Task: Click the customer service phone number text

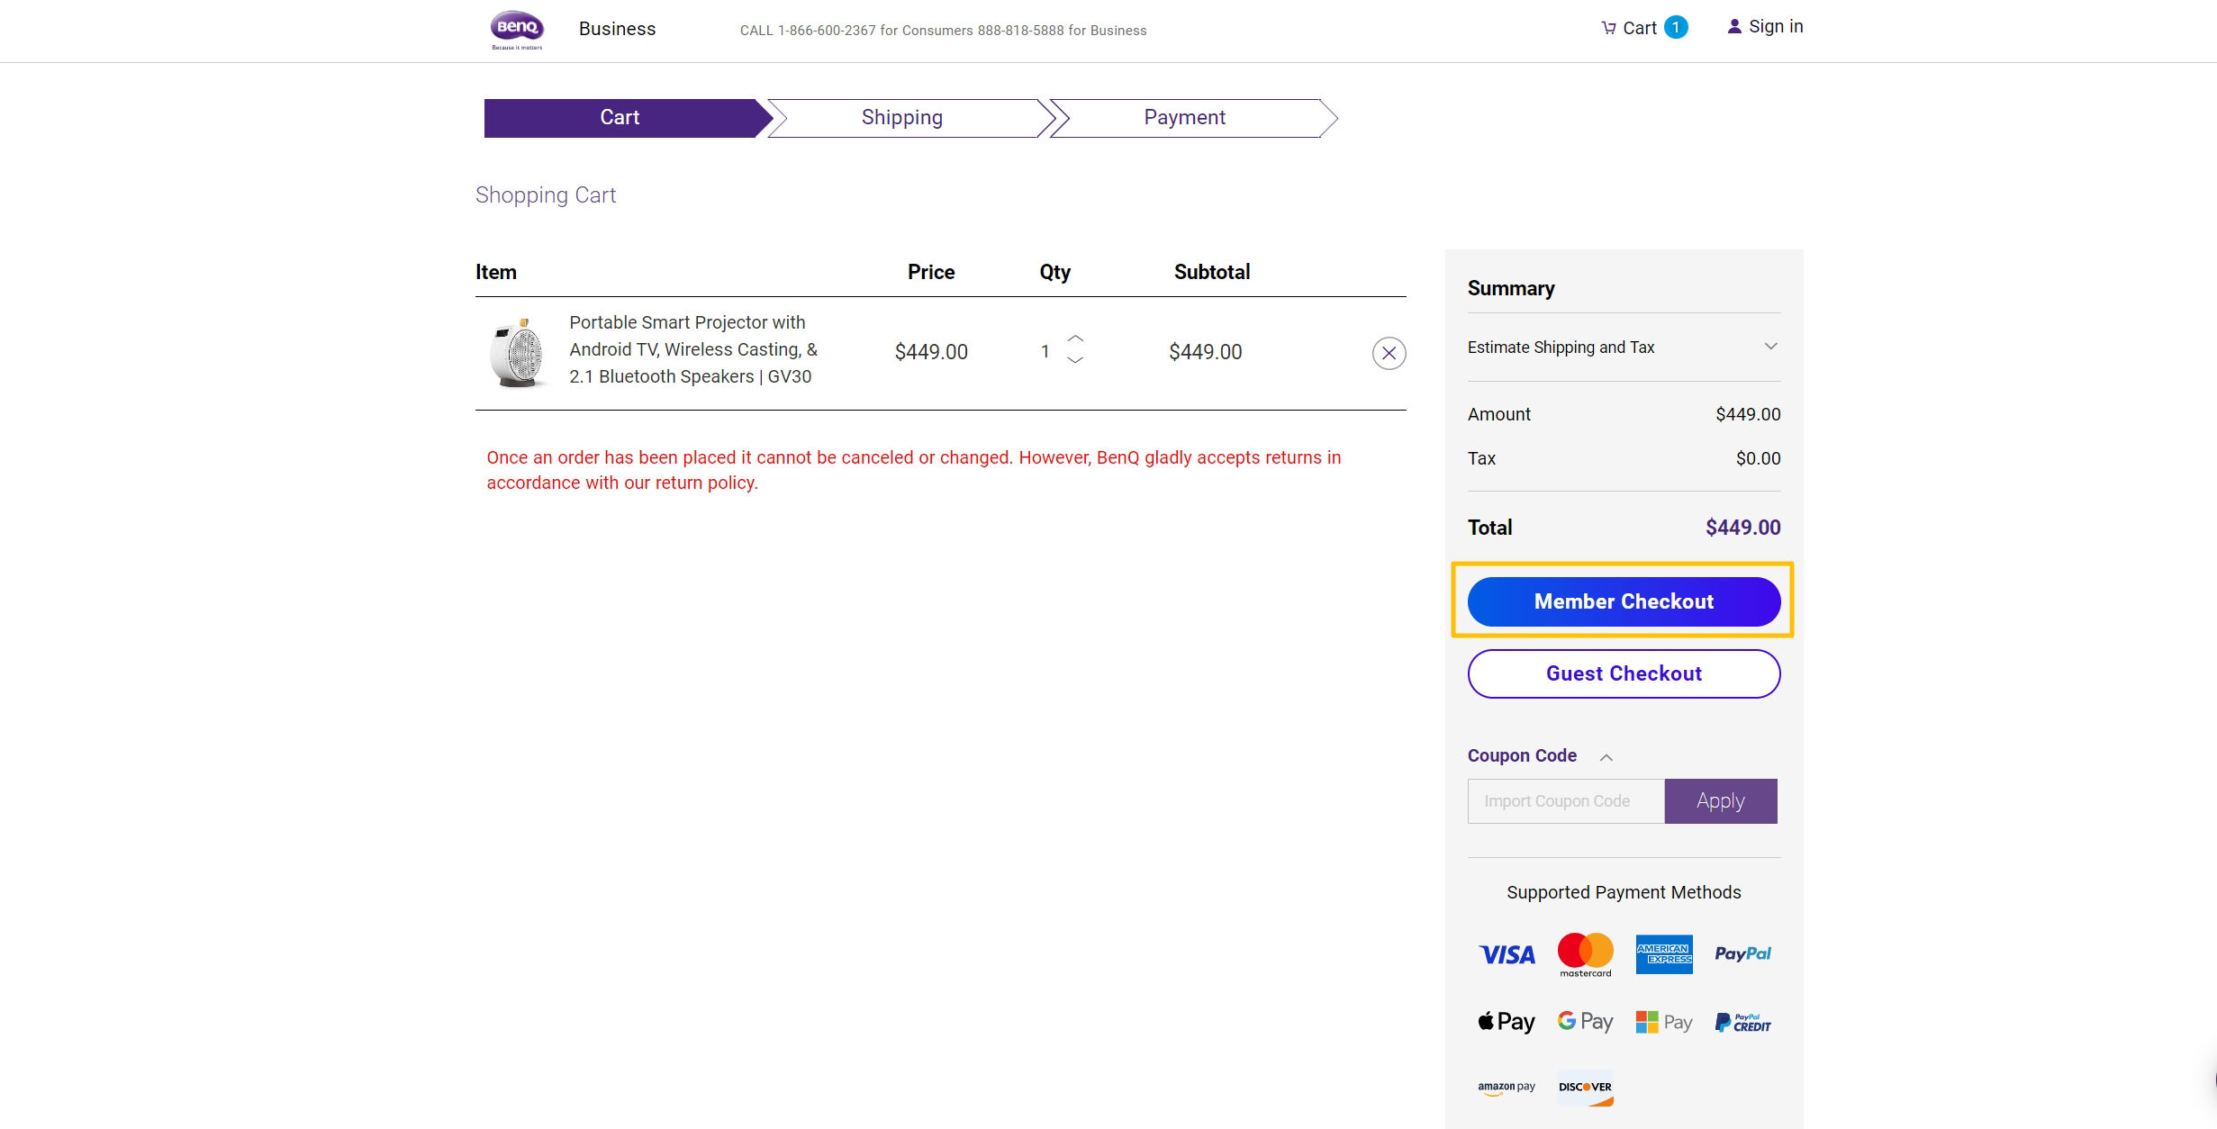Action: pyautogui.click(x=943, y=31)
